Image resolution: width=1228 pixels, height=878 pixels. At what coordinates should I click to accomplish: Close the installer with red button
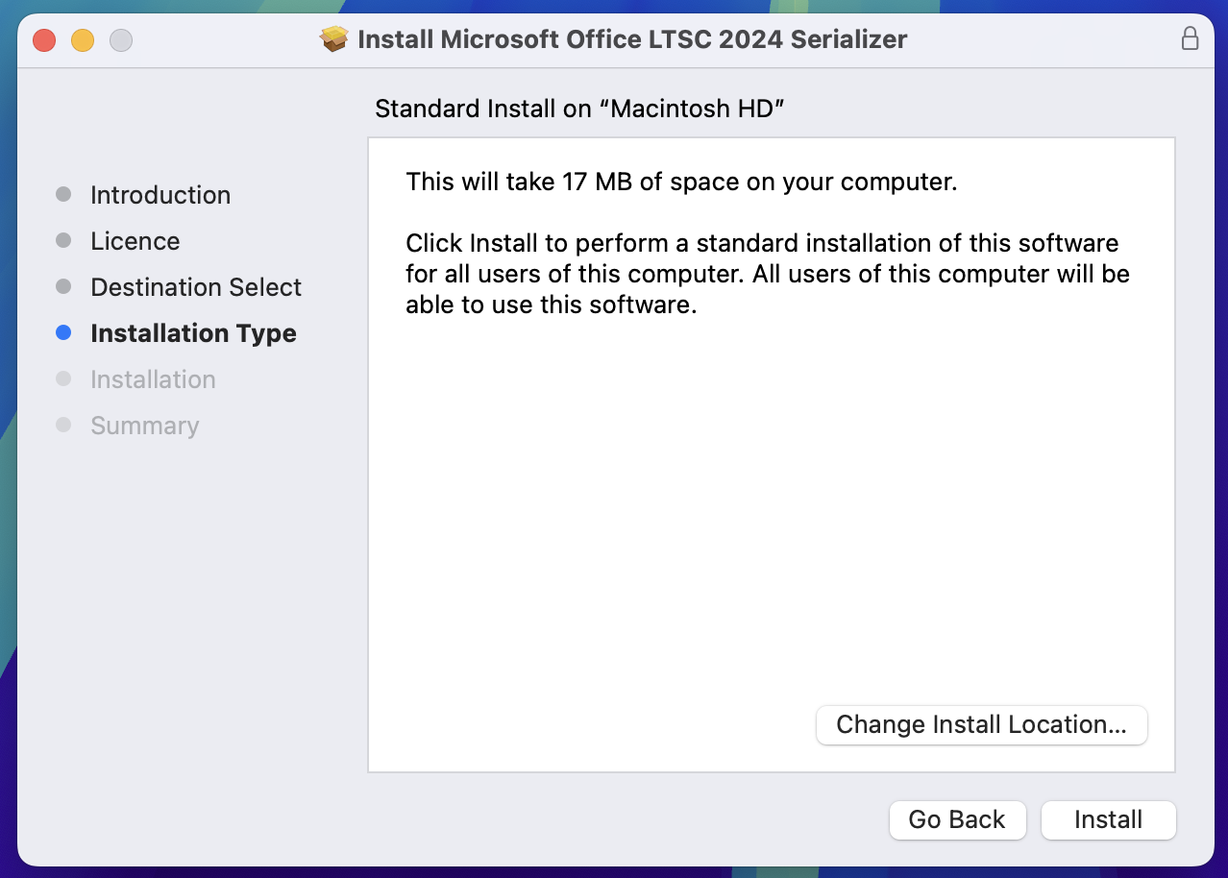tap(44, 40)
